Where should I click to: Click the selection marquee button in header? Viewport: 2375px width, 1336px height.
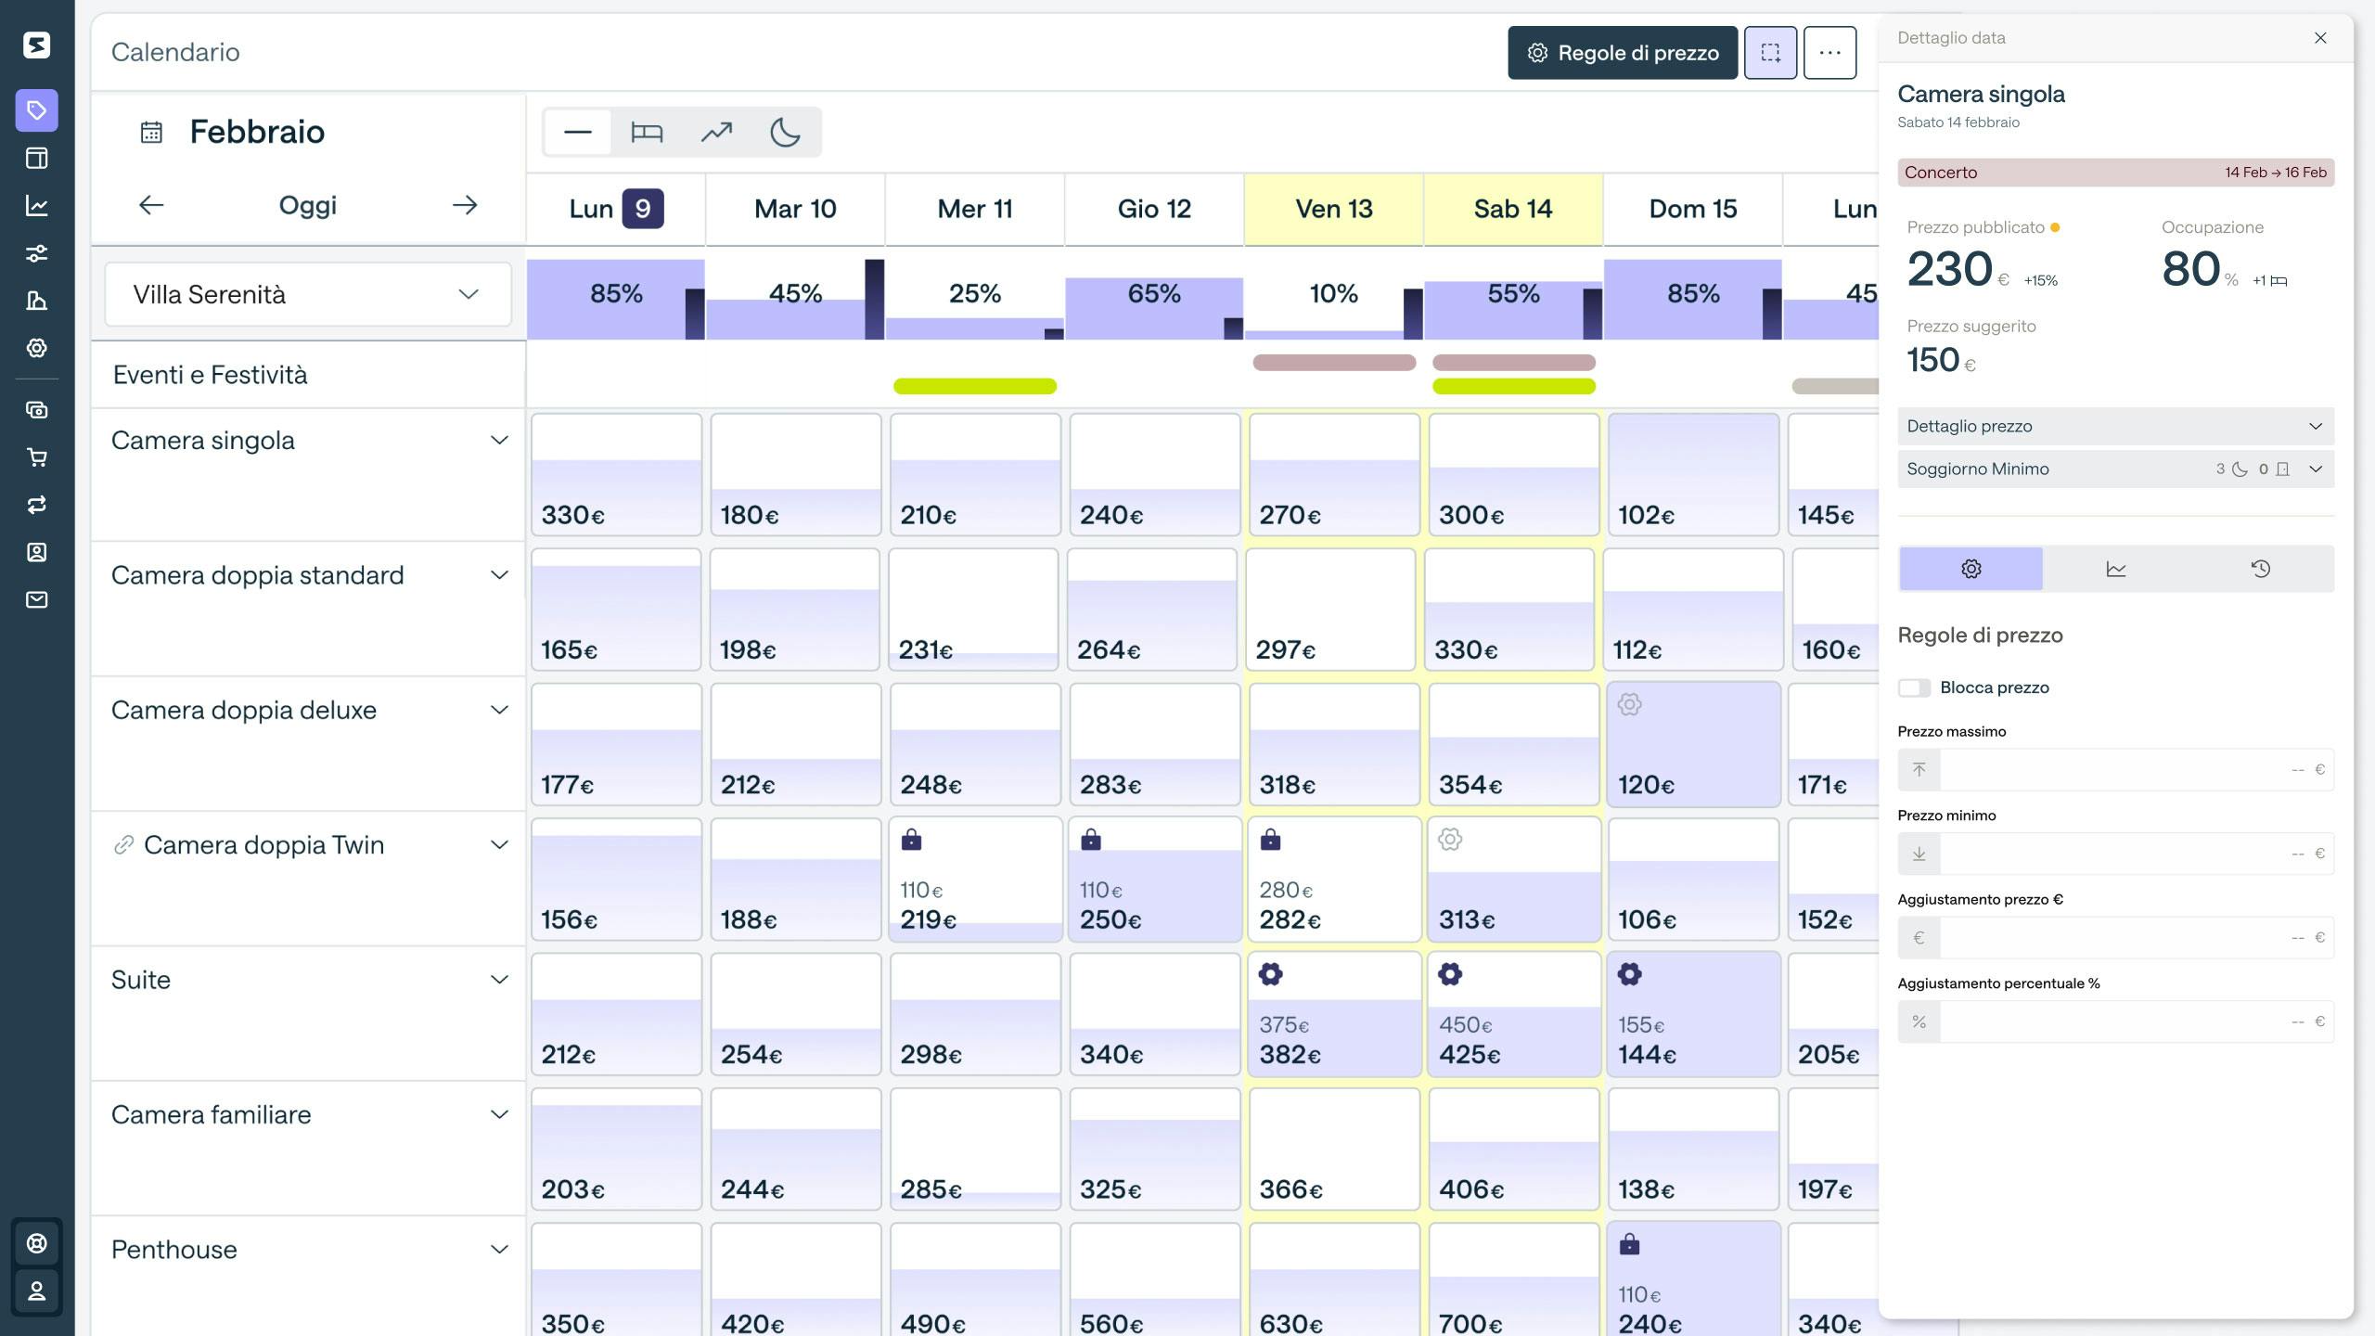pos(1770,53)
